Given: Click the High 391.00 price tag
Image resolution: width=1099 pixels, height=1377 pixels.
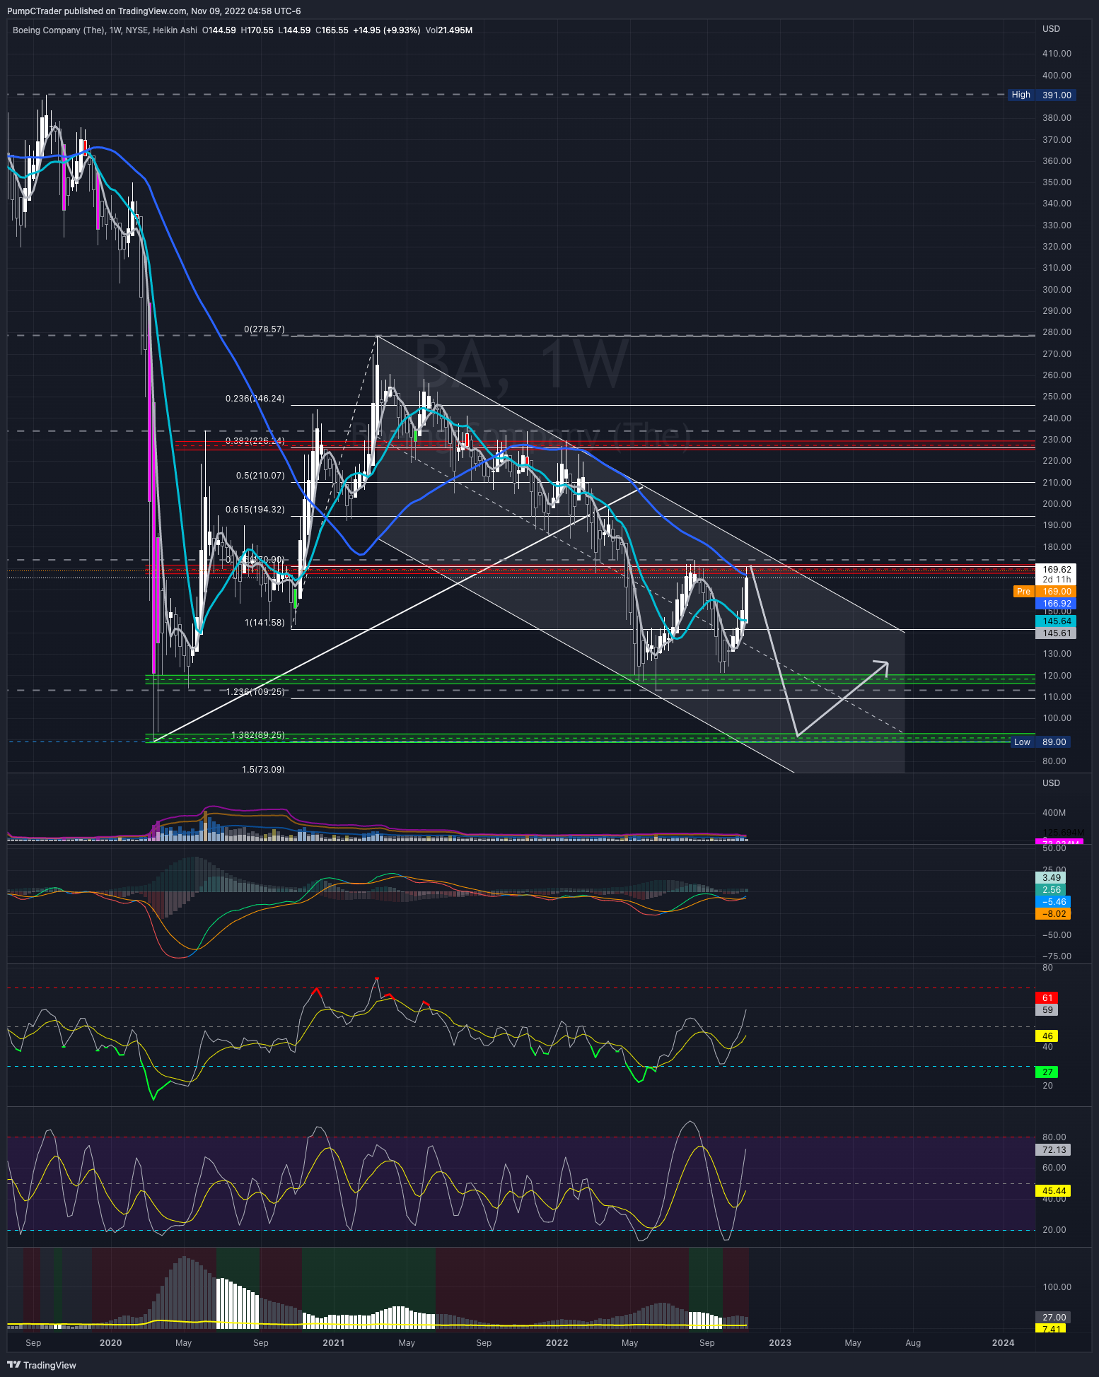Looking at the screenshot, I should click(x=1042, y=95).
